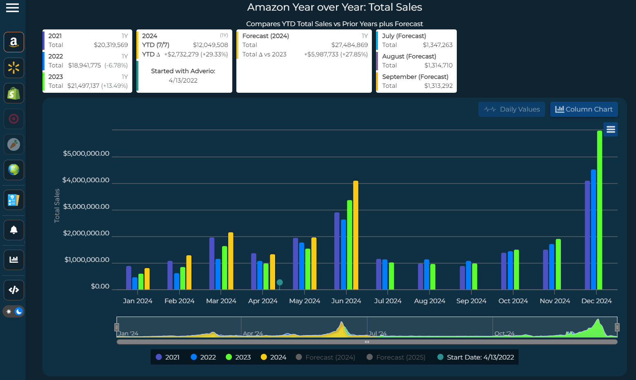This screenshot has width=636, height=380.
Task: Click July (Forecast) total $1,347,263
Action: pyautogui.click(x=438, y=45)
